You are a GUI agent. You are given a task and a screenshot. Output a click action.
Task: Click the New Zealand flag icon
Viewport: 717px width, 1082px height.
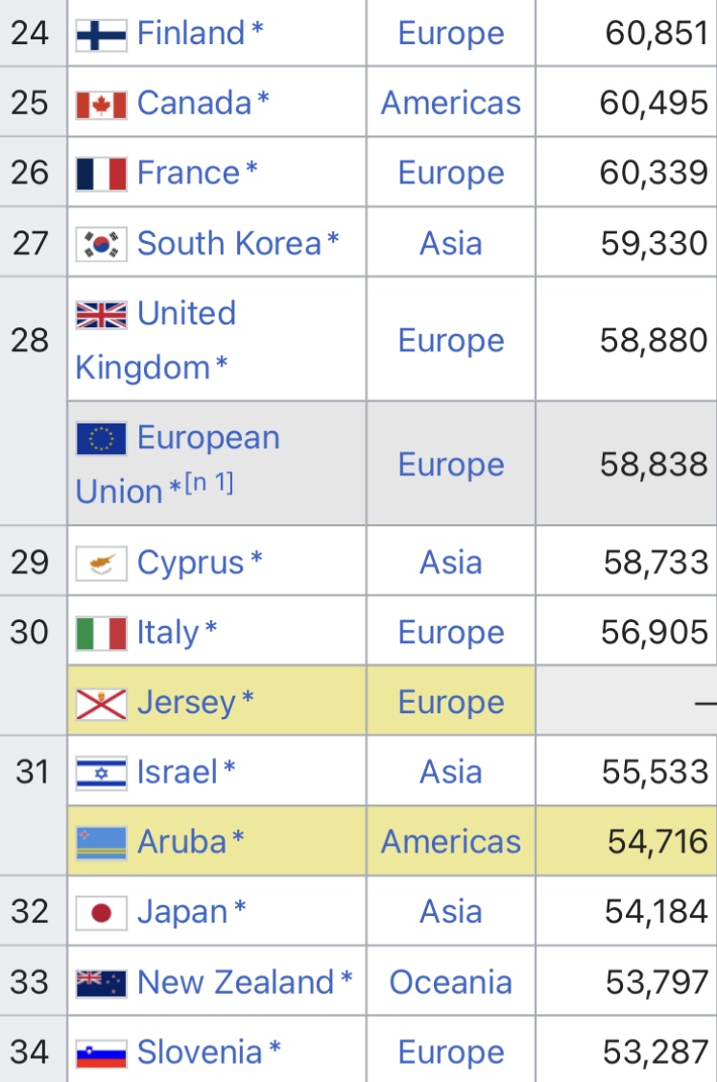pyautogui.click(x=102, y=983)
